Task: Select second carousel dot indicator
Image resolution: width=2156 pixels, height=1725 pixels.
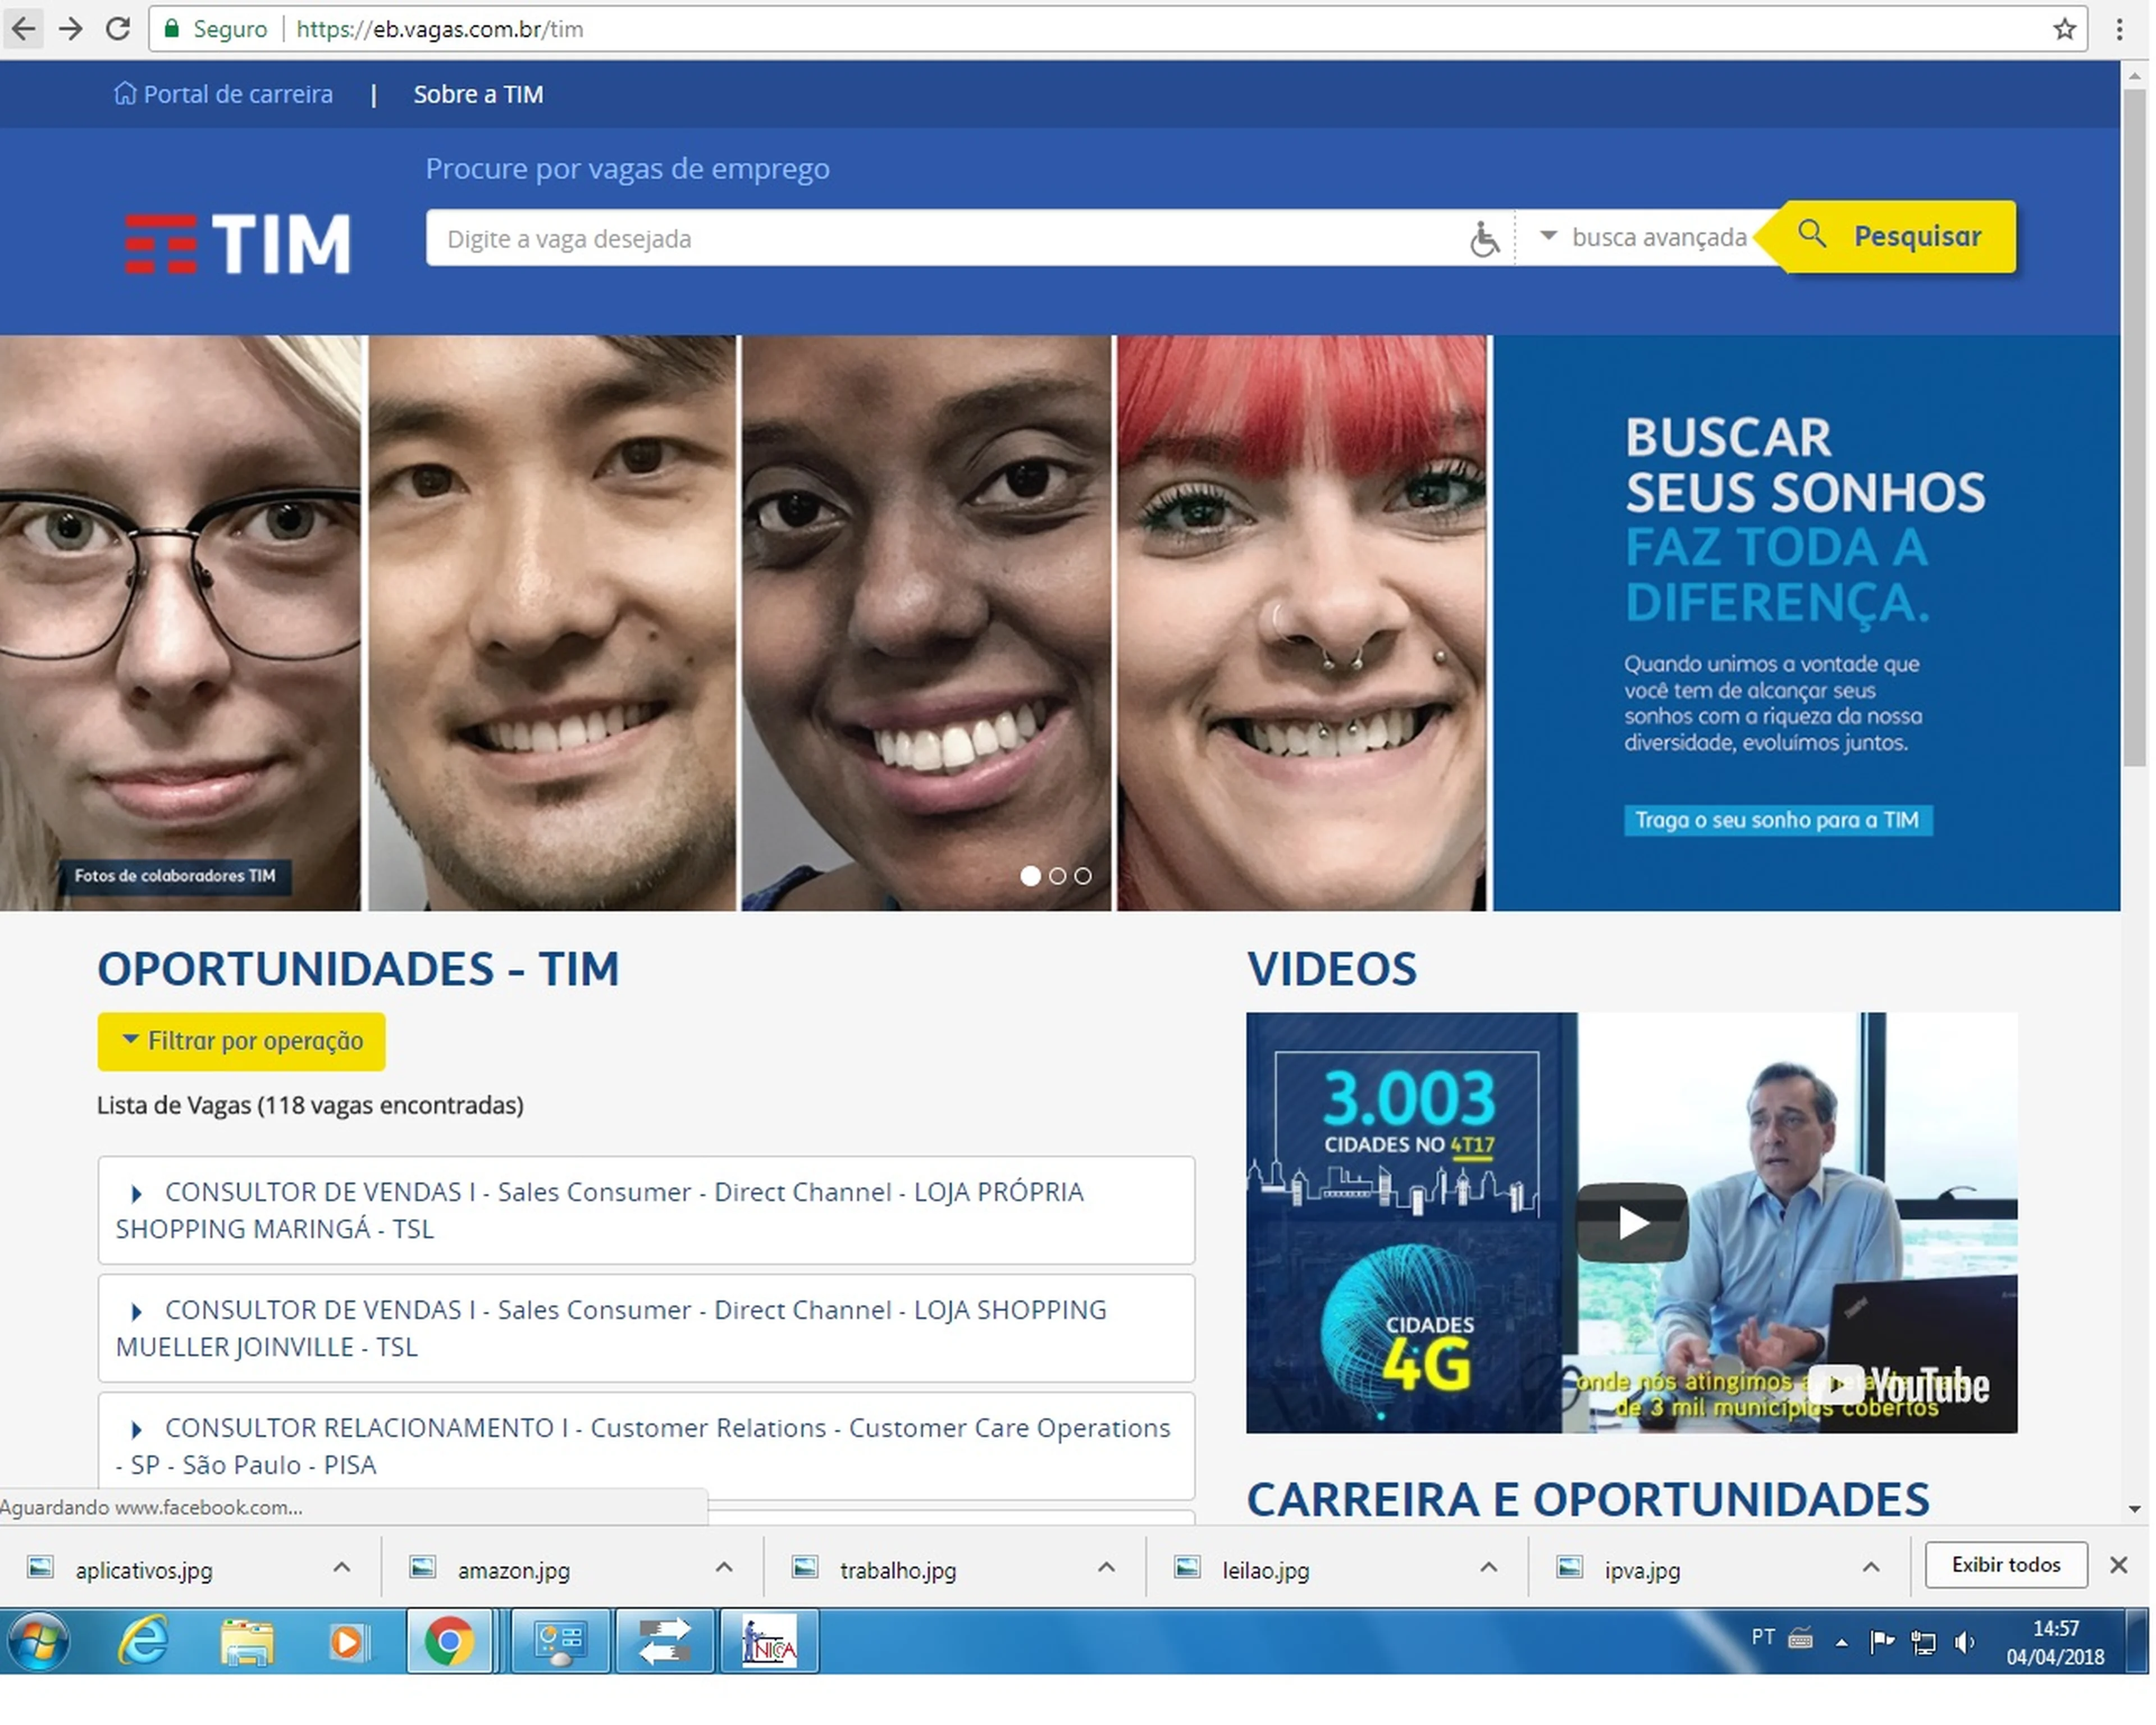Action: tap(1057, 876)
